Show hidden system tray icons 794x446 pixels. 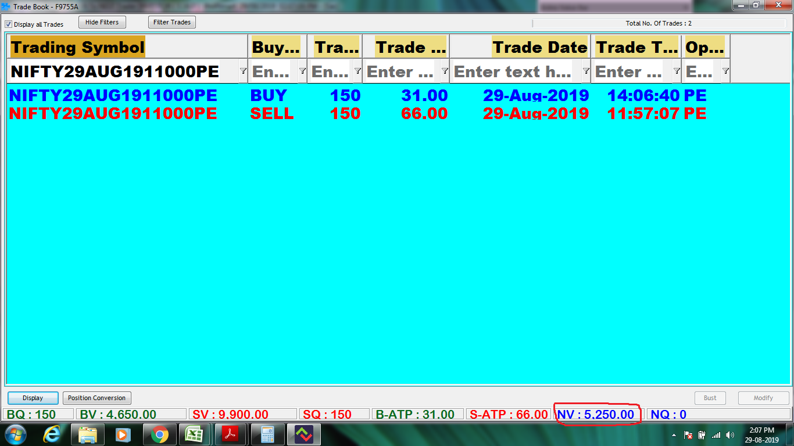coord(674,434)
